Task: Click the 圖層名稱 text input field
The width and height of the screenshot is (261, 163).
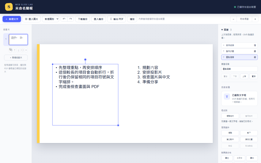Action: (x=239, y=69)
